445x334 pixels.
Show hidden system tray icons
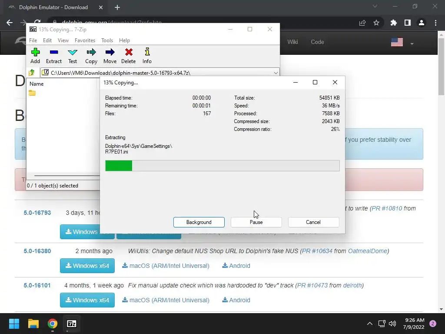coord(370,324)
